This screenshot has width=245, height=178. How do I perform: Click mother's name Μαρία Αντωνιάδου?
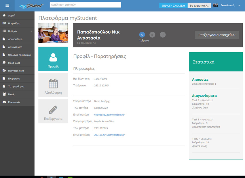[105, 121]
